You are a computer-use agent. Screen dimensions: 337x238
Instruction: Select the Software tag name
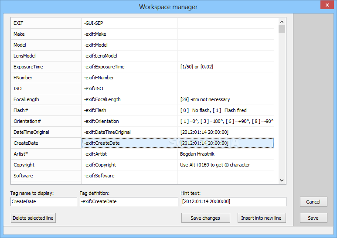click(x=46, y=176)
